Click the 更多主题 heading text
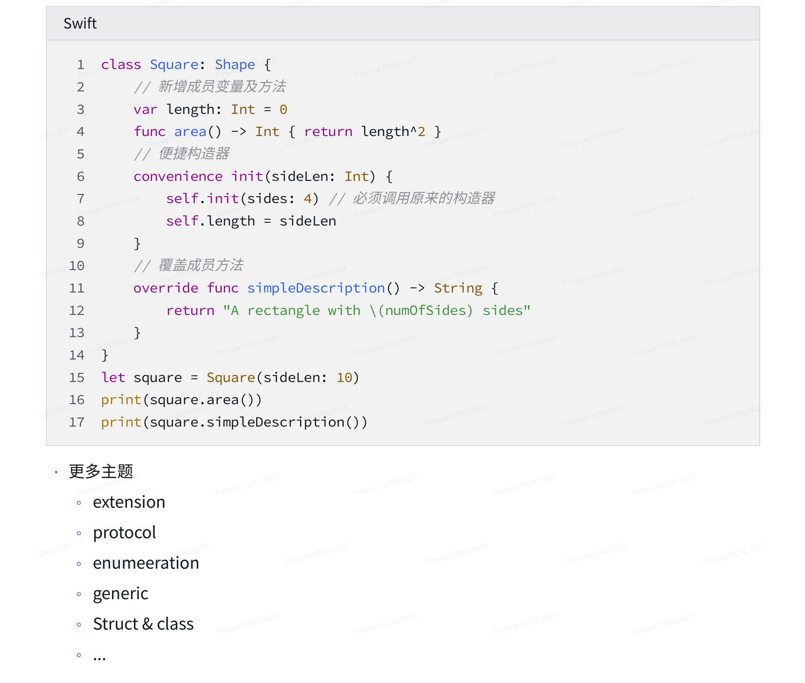 101,471
